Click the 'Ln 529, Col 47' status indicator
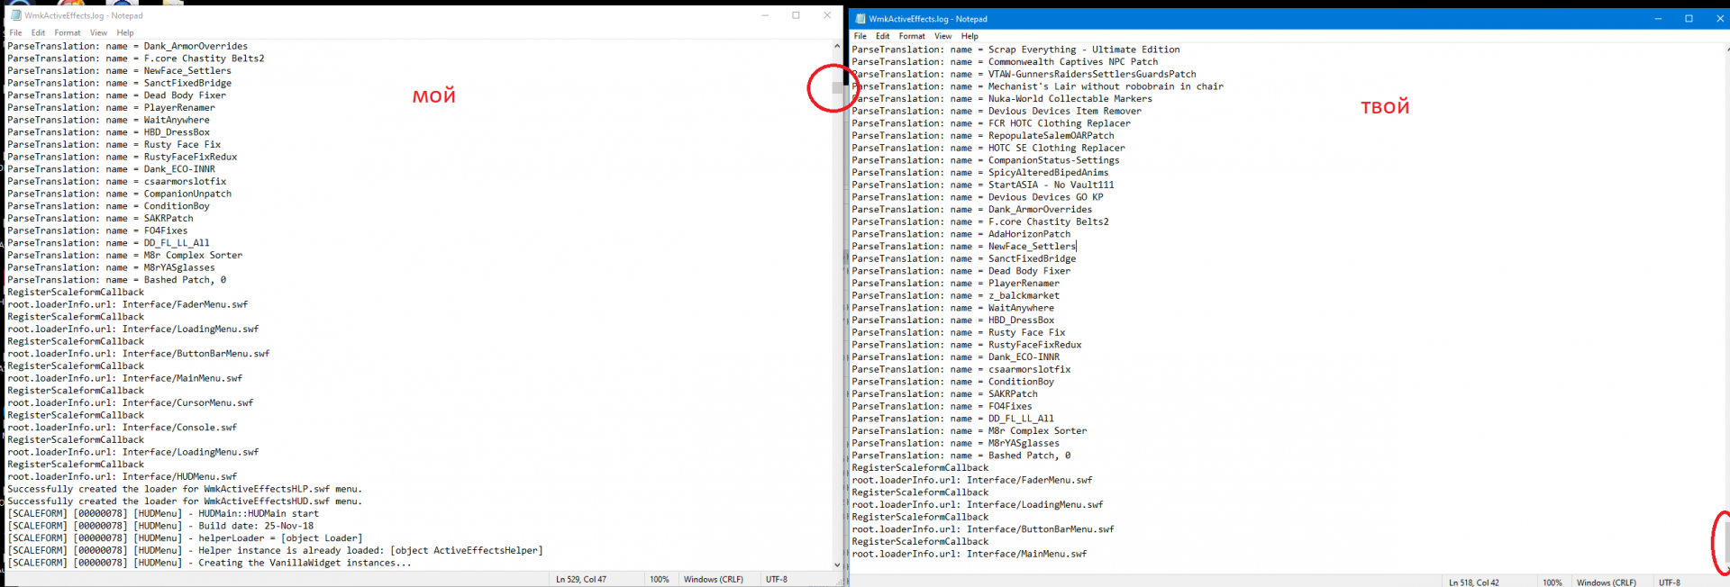1730x587 pixels. pyautogui.click(x=581, y=579)
